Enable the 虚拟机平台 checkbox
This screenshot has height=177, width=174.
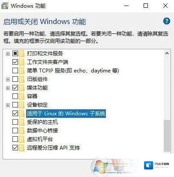[x=15, y=139]
